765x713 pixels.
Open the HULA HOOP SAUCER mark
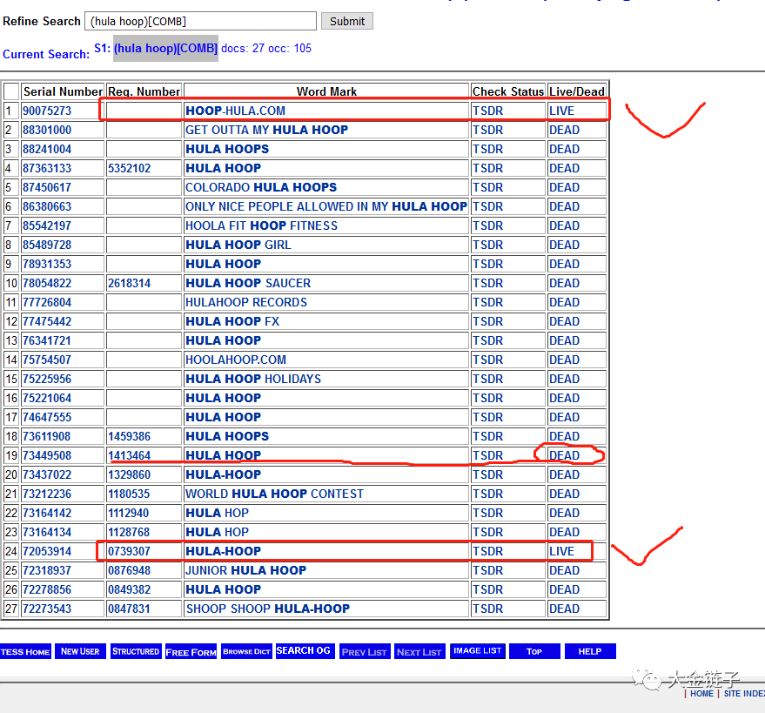pyautogui.click(x=248, y=283)
